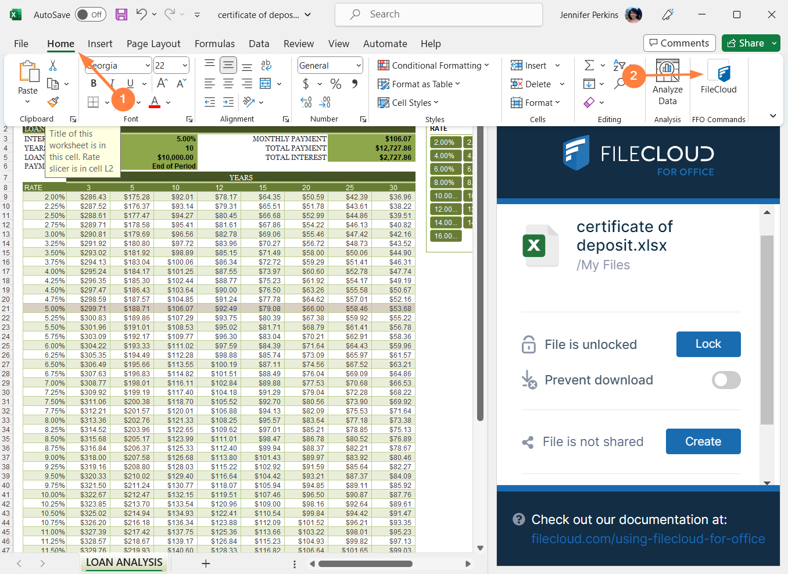788x574 pixels.
Task: Switch to the Page Layout tab
Action: coord(153,44)
